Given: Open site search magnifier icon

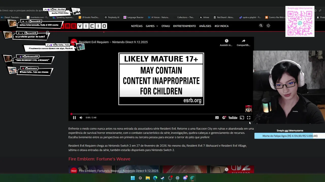Looking at the screenshot, I should point(261,26).
